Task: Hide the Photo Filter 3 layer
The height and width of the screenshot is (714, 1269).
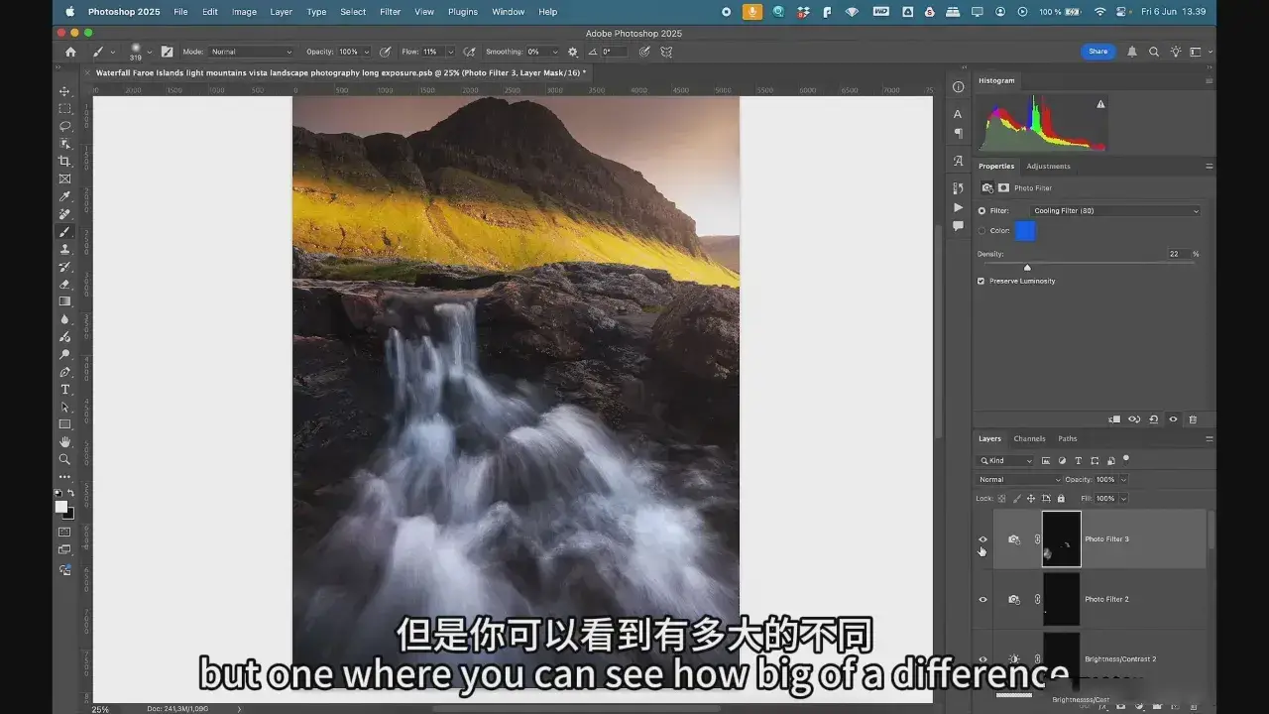Action: pyautogui.click(x=982, y=539)
